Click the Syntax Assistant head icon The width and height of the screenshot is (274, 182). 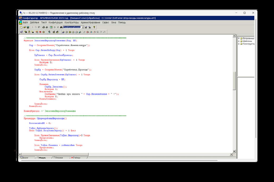click(49, 32)
